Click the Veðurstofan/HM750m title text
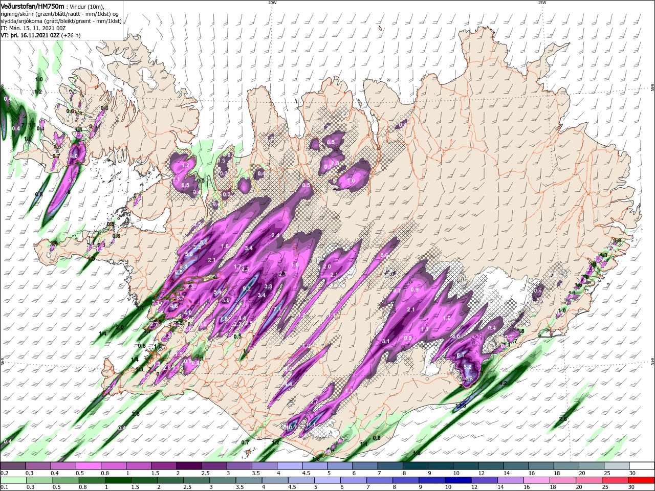Image resolution: width=655 pixels, height=491 pixels. (x=32, y=6)
